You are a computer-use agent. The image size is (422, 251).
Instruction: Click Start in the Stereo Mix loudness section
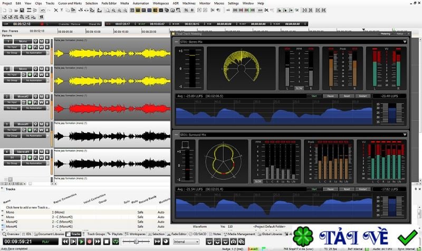click(x=314, y=96)
